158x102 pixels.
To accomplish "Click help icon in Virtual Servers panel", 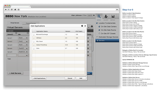I will coord(92,26).
